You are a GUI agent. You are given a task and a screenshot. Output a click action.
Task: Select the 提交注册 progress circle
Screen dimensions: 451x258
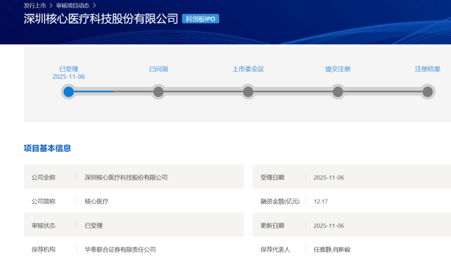[x=338, y=92]
